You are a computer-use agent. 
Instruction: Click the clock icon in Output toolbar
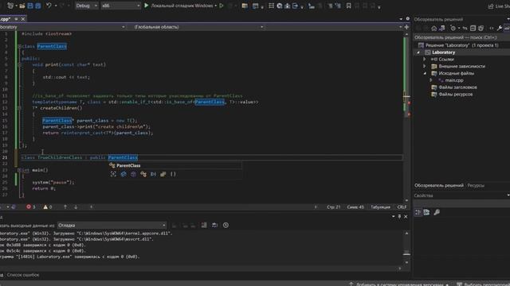pos(226,225)
